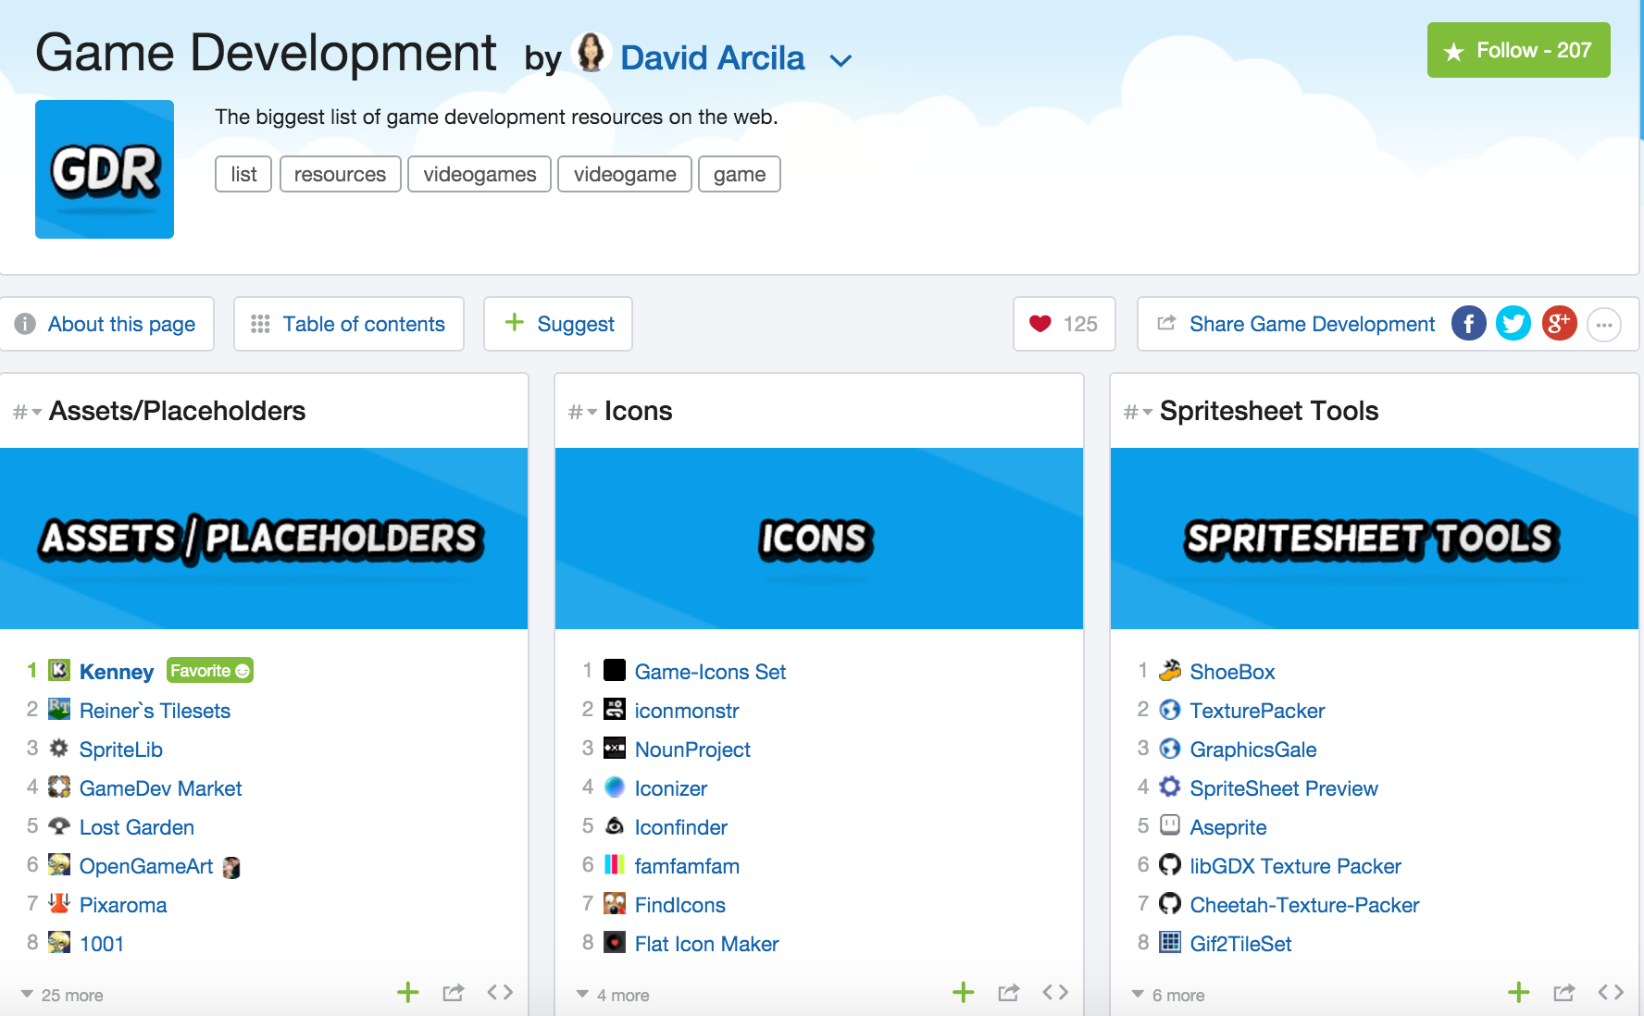Like the list using the heart icon

tap(1040, 324)
